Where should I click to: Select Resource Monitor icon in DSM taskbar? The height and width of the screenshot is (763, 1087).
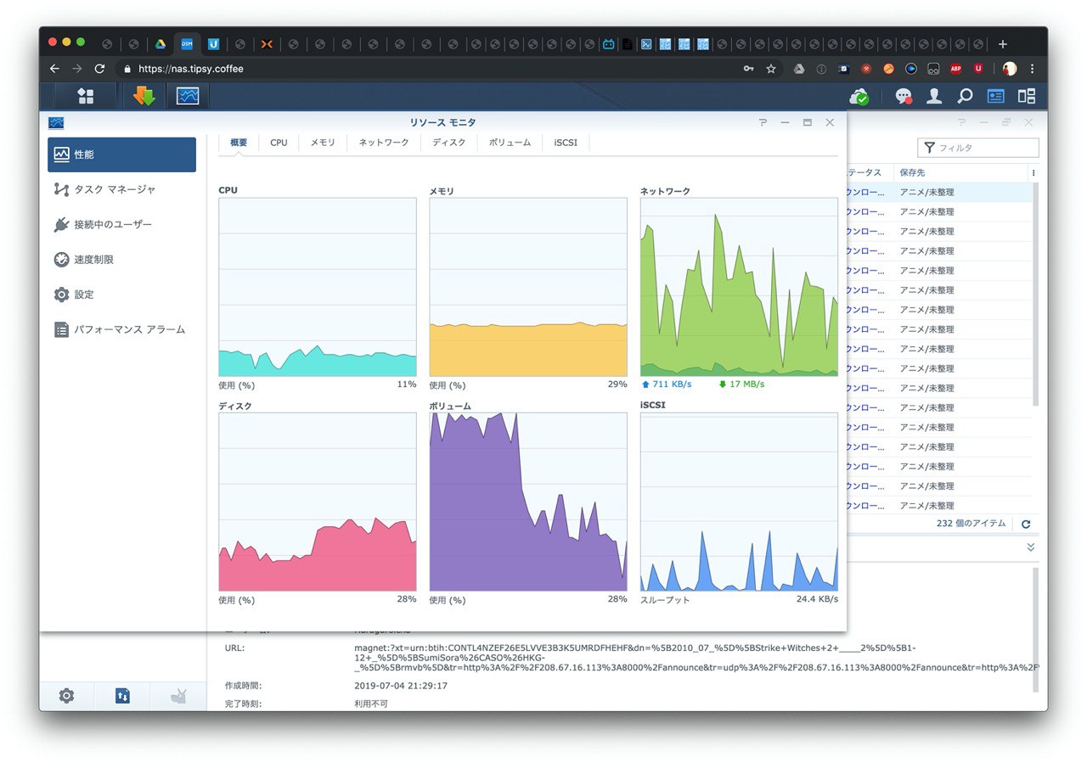(x=188, y=96)
